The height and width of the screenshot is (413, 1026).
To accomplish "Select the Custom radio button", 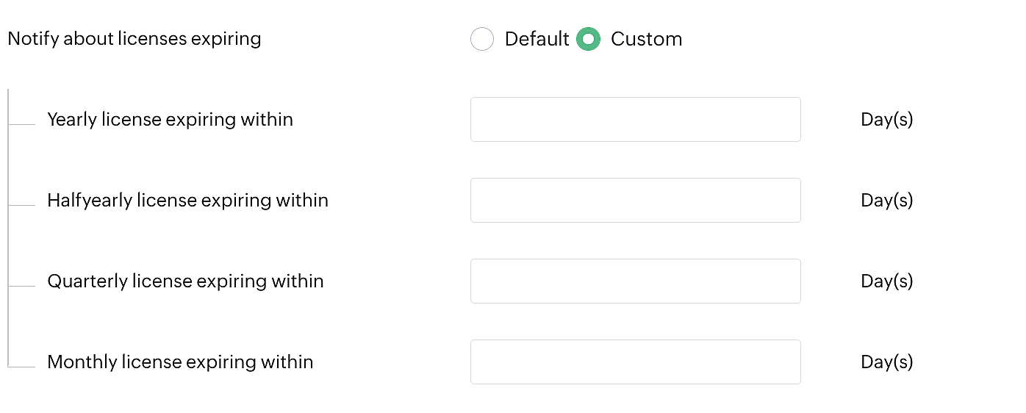I will click(588, 39).
